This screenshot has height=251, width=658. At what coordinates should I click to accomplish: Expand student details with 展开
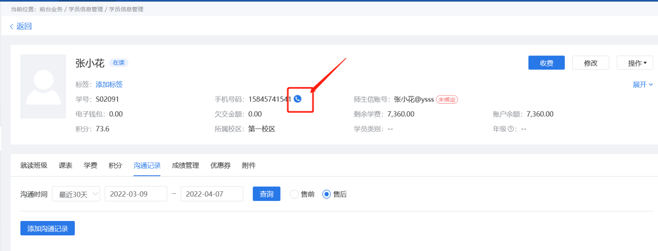pyautogui.click(x=642, y=84)
